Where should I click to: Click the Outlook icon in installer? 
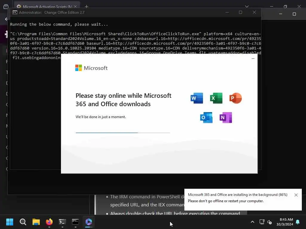[206, 117]
